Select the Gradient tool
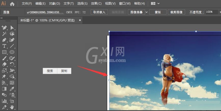The height and width of the screenshot is (111, 221). tap(4, 89)
